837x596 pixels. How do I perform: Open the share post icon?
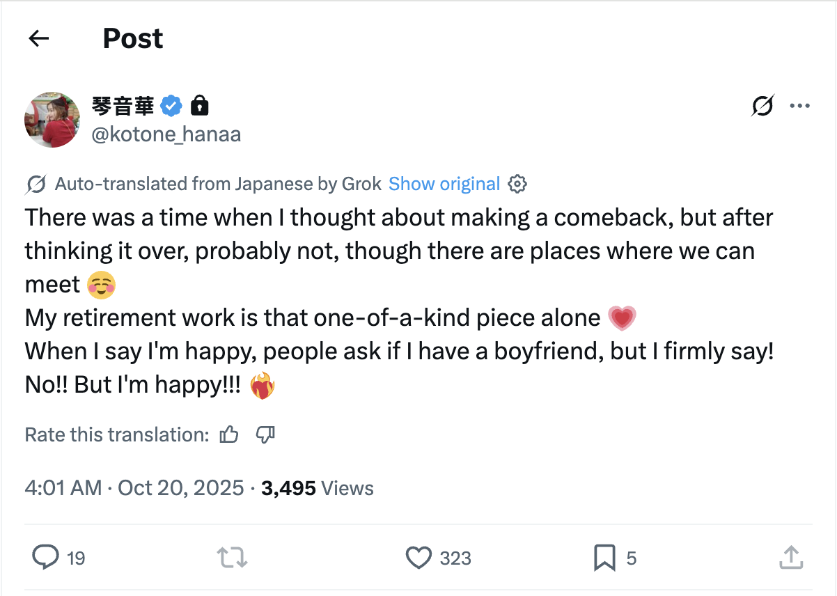click(x=791, y=558)
